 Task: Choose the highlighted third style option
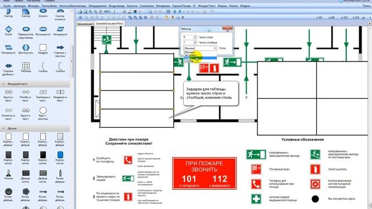click(x=200, y=58)
